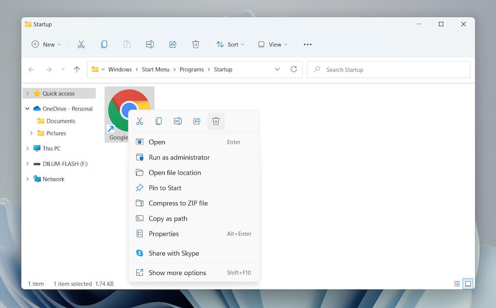Open Pictures folder in the sidebar
This screenshot has width=496, height=308.
click(x=56, y=133)
